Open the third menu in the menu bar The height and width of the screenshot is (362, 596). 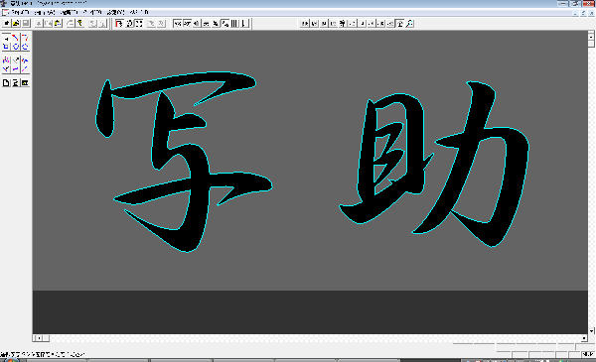pyautogui.click(x=70, y=13)
